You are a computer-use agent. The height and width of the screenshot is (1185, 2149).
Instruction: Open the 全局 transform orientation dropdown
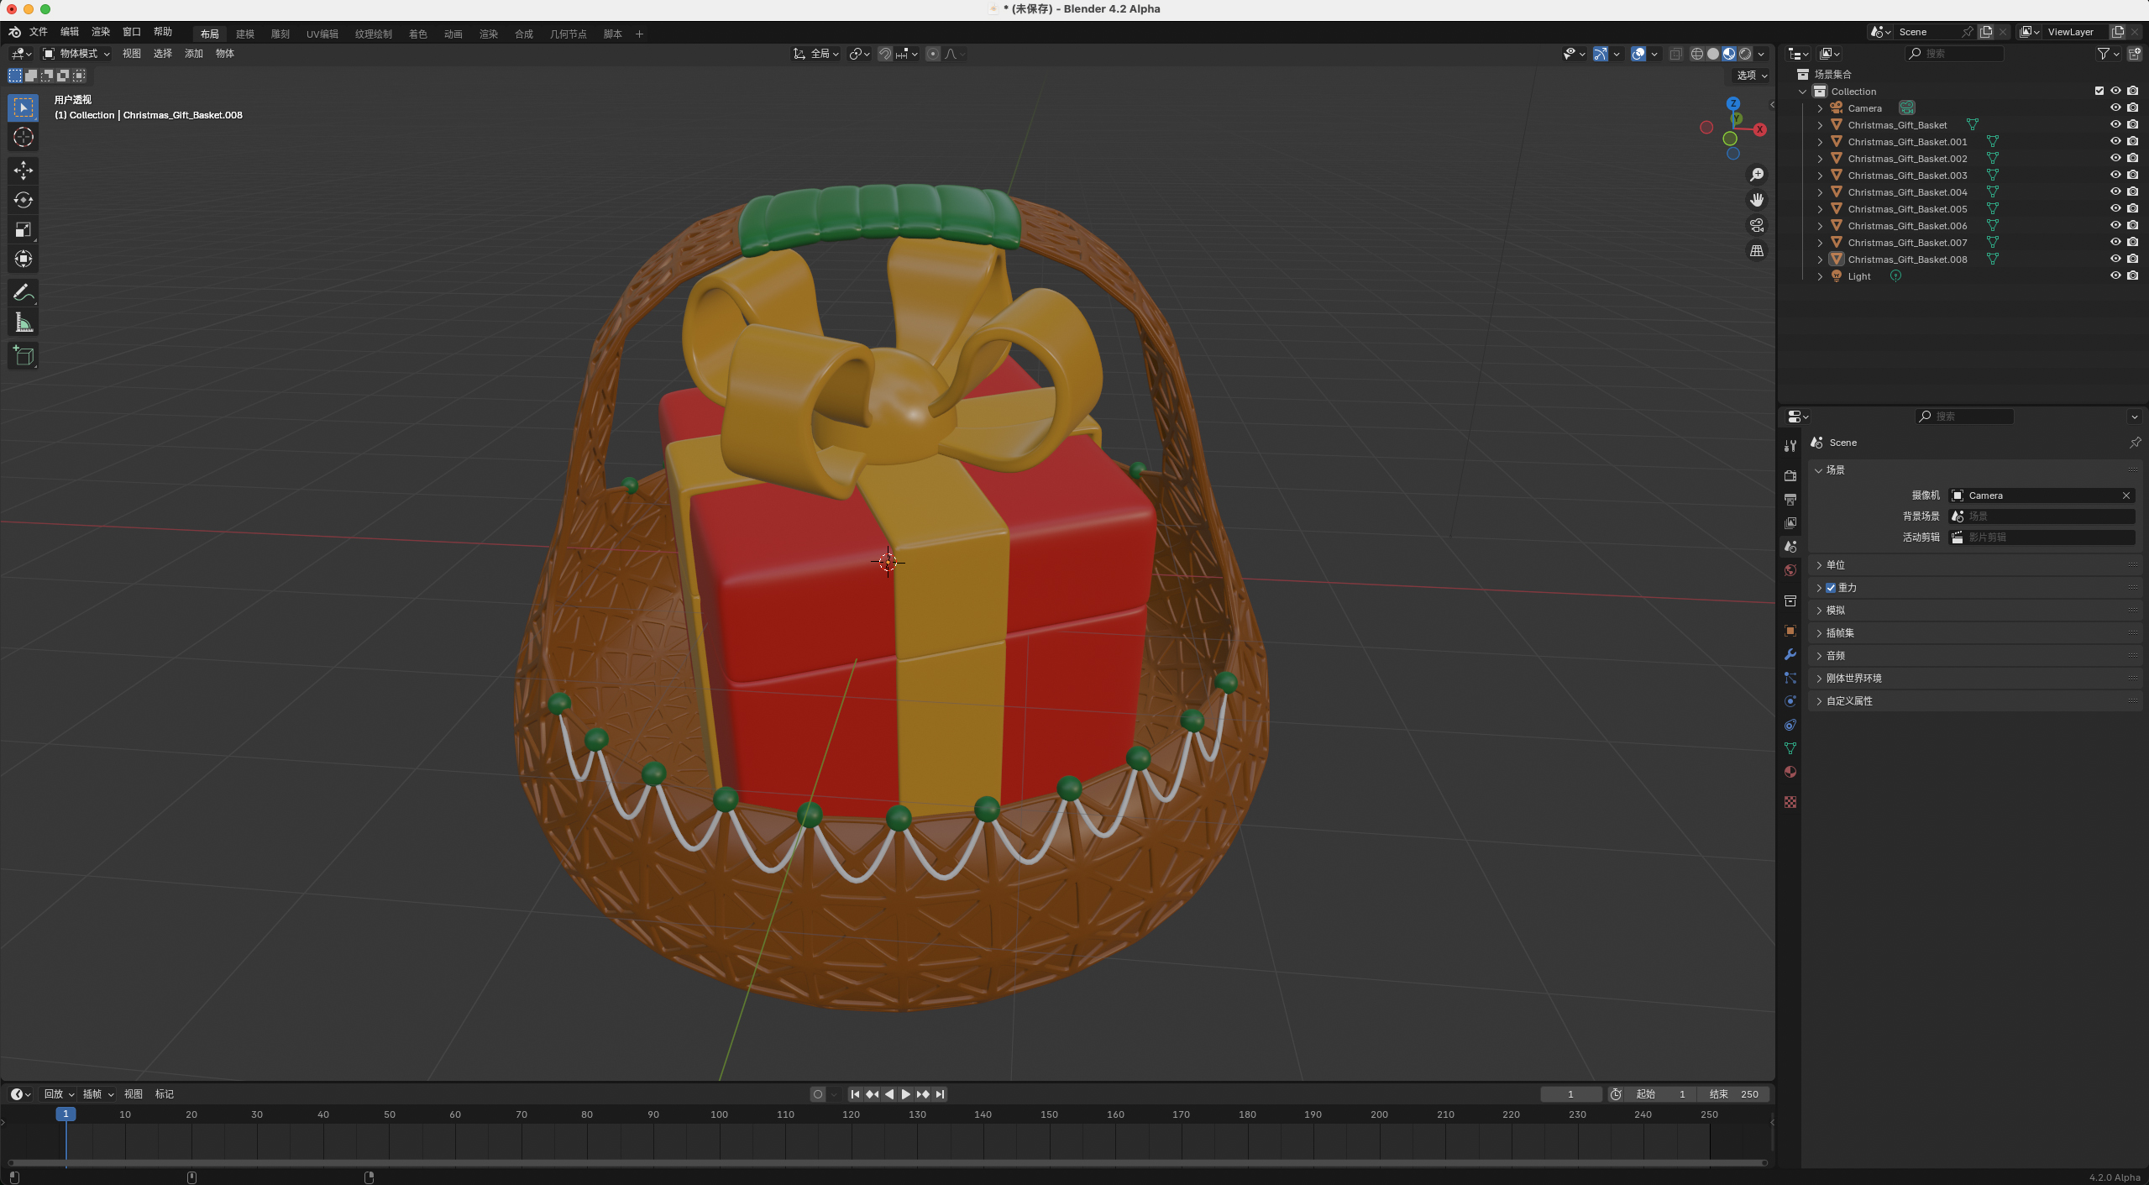(816, 54)
